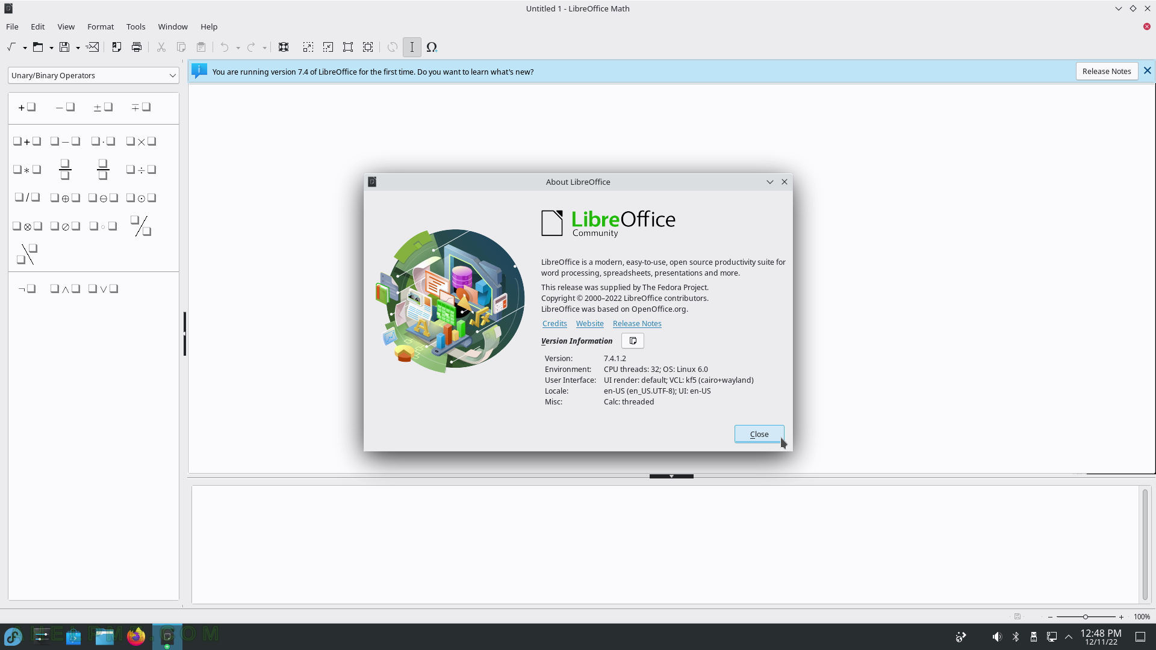Click the 100% zoom level in status bar
This screenshot has height=650, width=1156.
pyautogui.click(x=1142, y=617)
